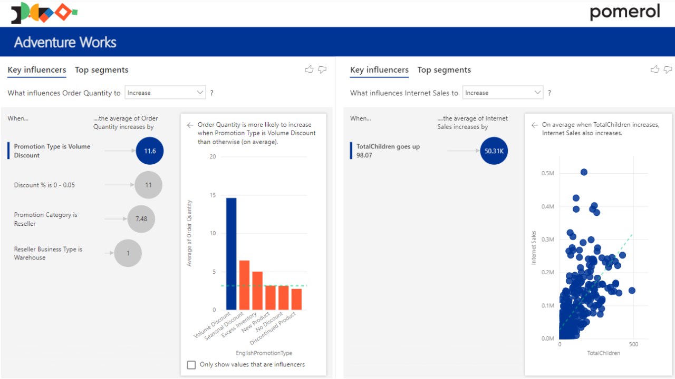Select 'Reseller Business Type is Warehouse' influencer

48,253
